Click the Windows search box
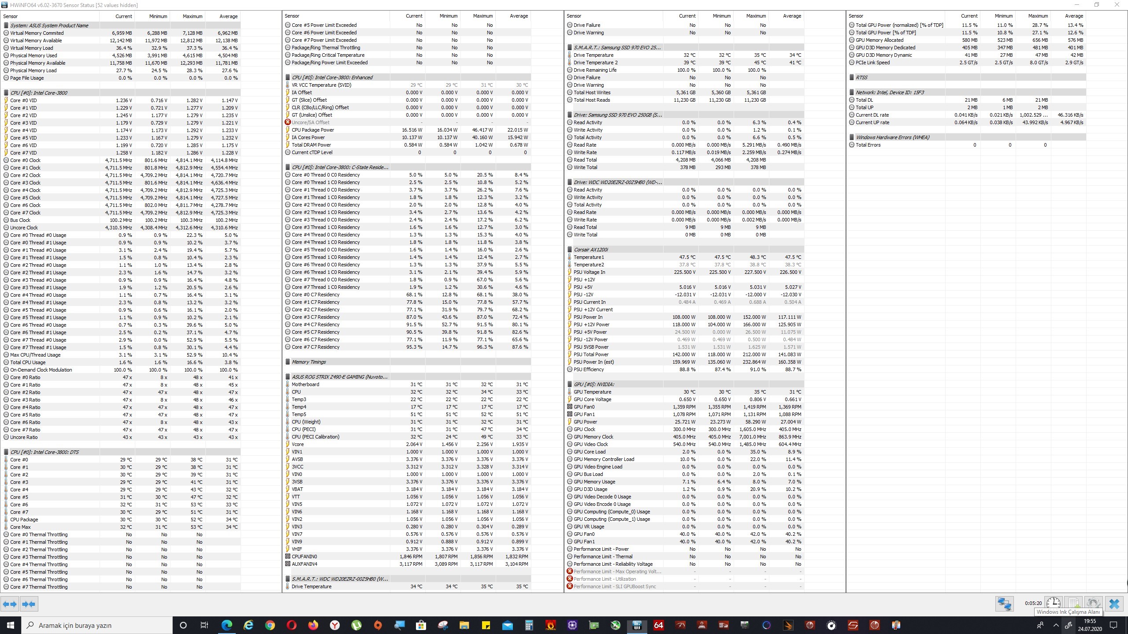This screenshot has width=1128, height=634. [x=97, y=625]
